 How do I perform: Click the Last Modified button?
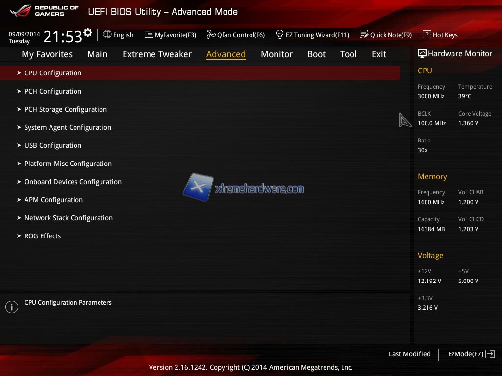coord(409,354)
